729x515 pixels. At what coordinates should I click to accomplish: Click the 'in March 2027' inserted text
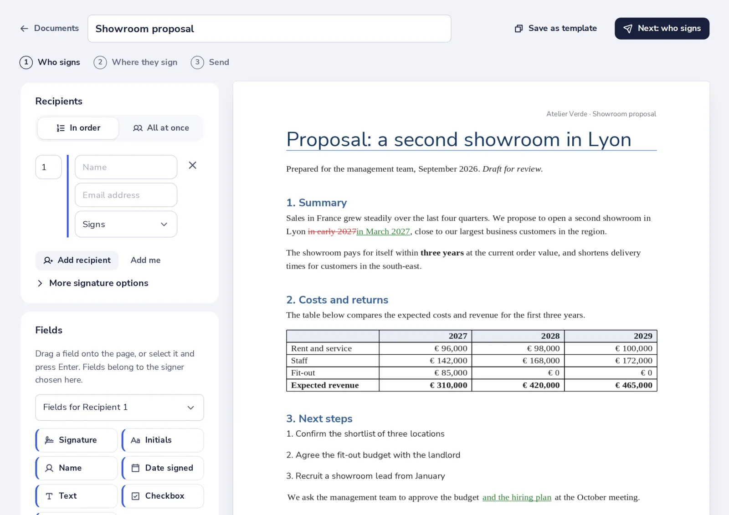pos(383,231)
